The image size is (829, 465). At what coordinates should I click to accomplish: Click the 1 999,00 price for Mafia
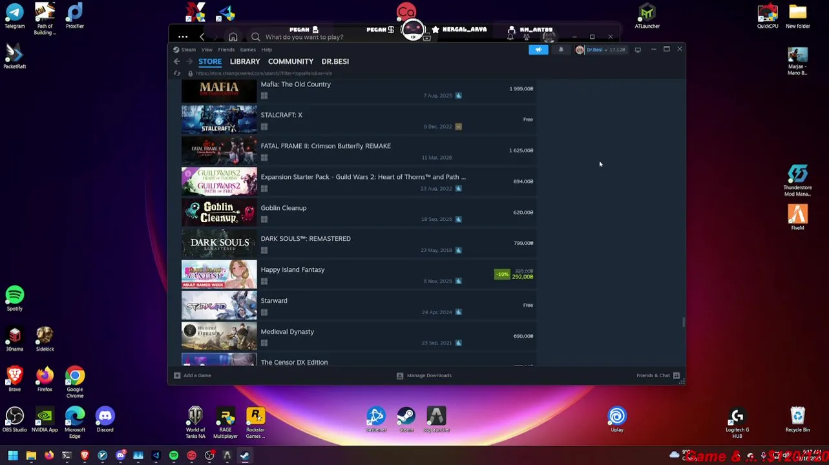tap(521, 88)
